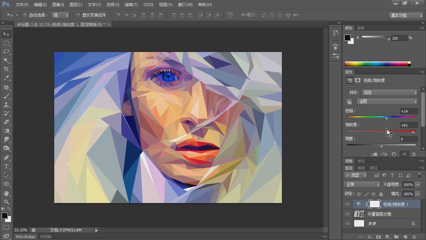Select the Brush tool
Screen dimensions: 426x240
tap(6, 96)
